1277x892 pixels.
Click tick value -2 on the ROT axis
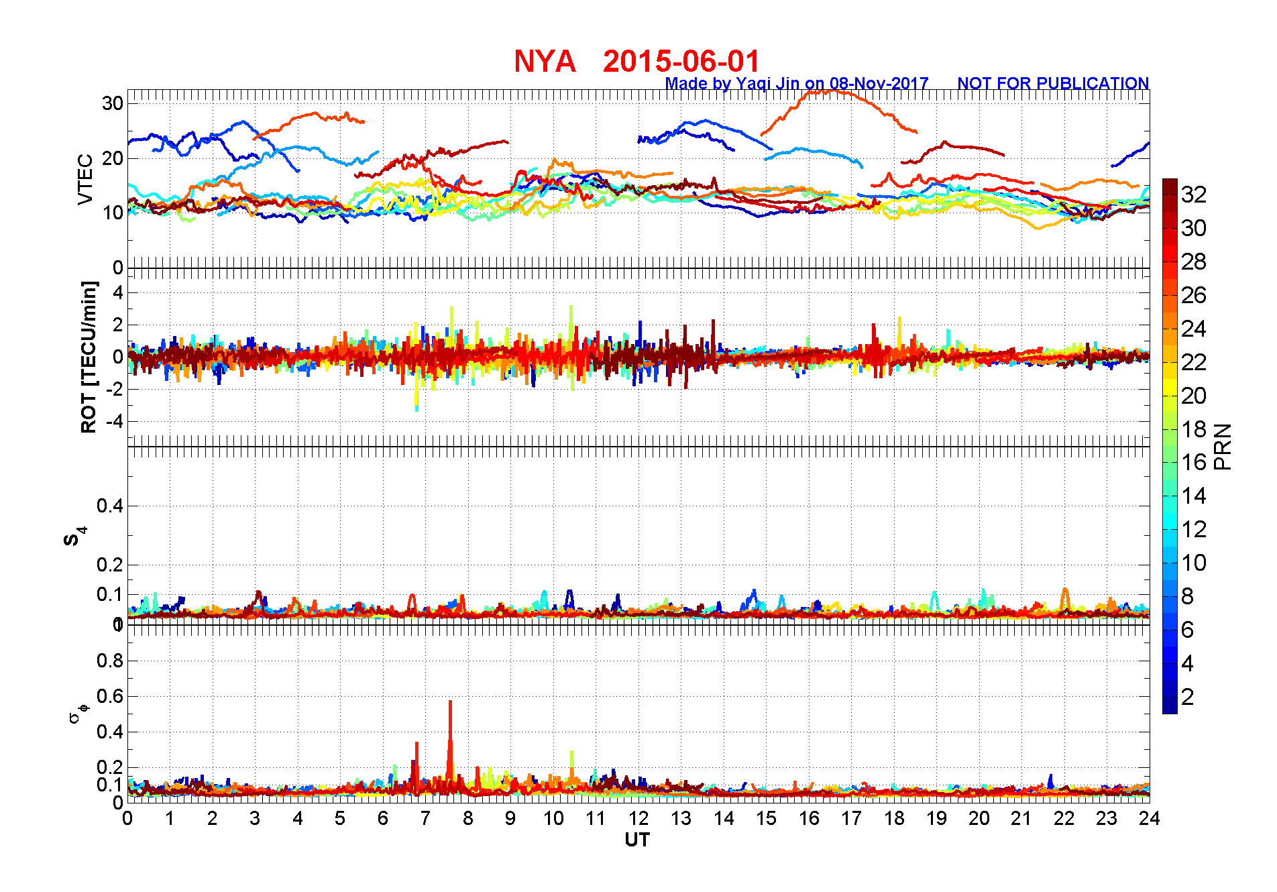(x=115, y=390)
